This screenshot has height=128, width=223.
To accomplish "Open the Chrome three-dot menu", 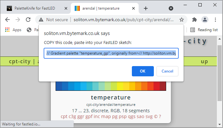I will coord(215,20).
